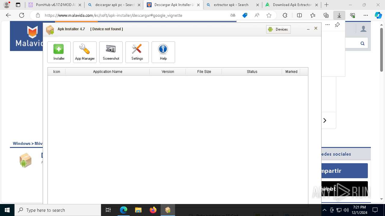
Task: Open Firefox from taskbar
Action: point(153,210)
